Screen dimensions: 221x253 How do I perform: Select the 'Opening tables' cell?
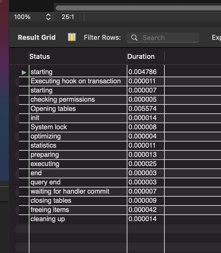pyautogui.click(x=78, y=109)
